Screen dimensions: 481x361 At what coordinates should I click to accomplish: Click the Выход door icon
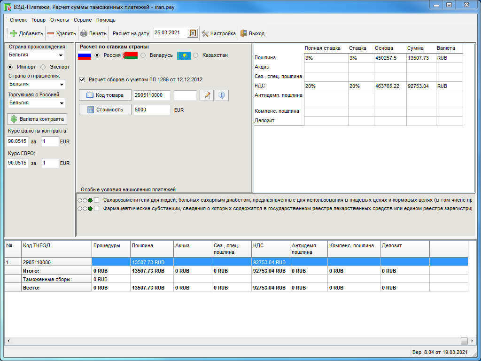243,33
